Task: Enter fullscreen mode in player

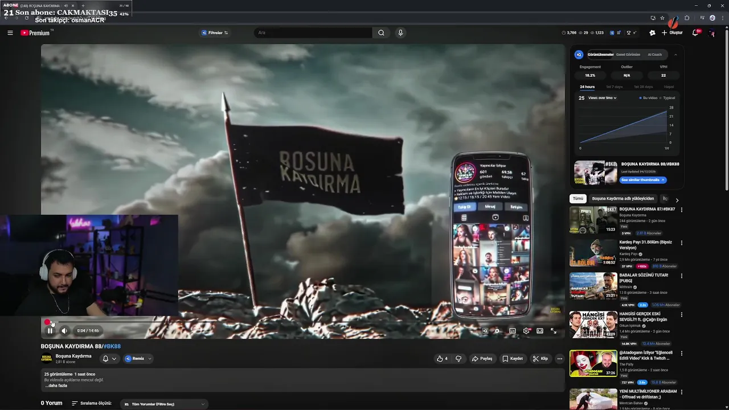Action: coord(554,331)
